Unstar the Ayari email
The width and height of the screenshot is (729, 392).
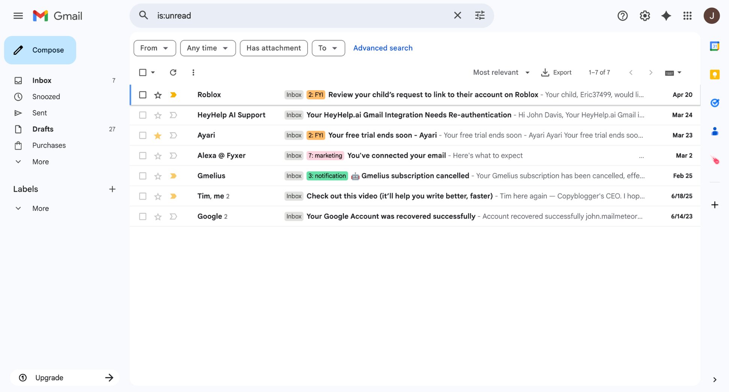point(158,135)
